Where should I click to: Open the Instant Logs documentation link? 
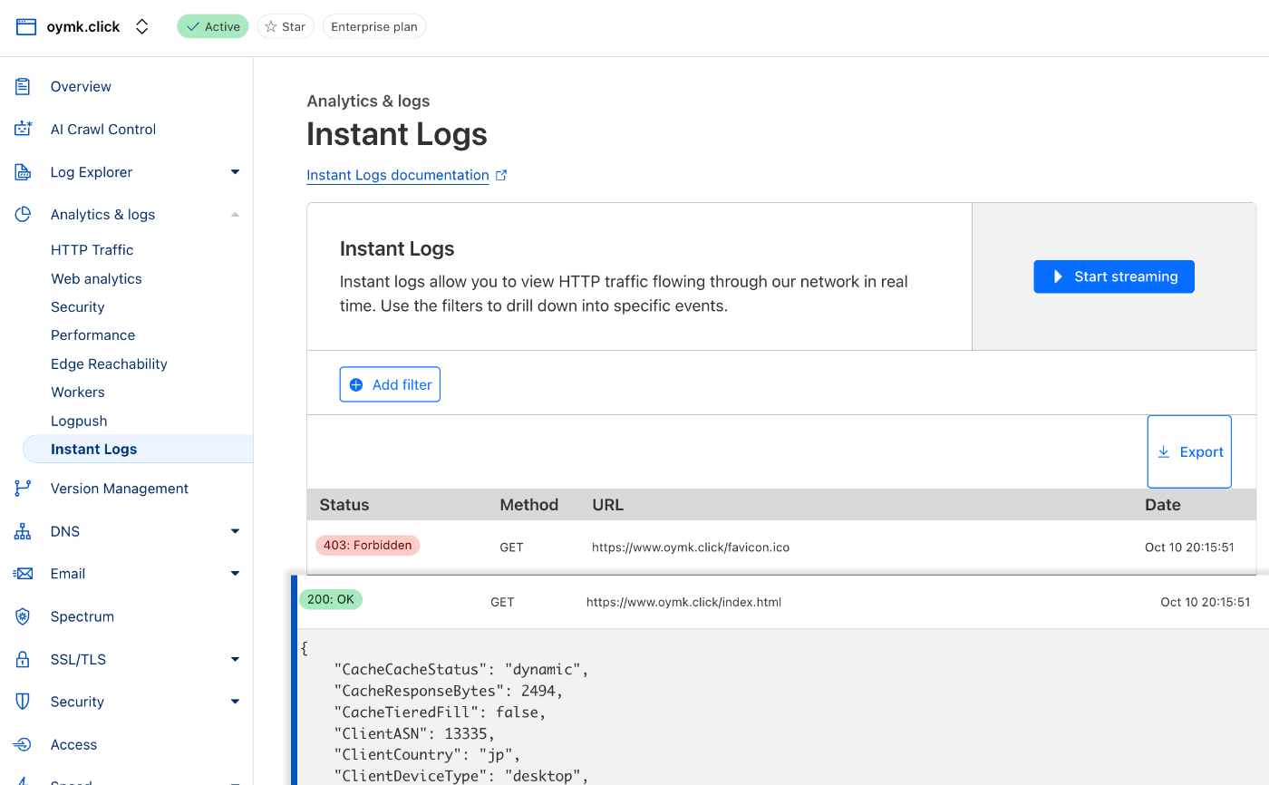coord(398,176)
